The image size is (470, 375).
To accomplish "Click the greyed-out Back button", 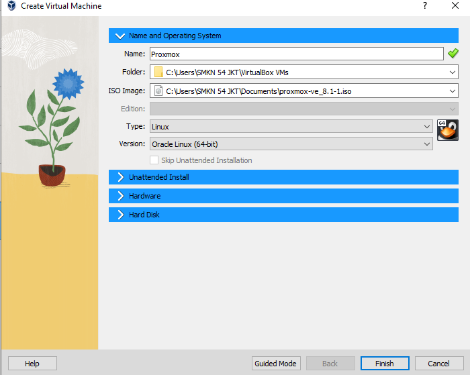I will point(330,364).
